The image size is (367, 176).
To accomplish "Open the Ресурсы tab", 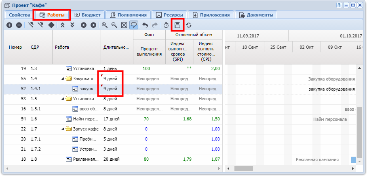I will (x=169, y=15).
